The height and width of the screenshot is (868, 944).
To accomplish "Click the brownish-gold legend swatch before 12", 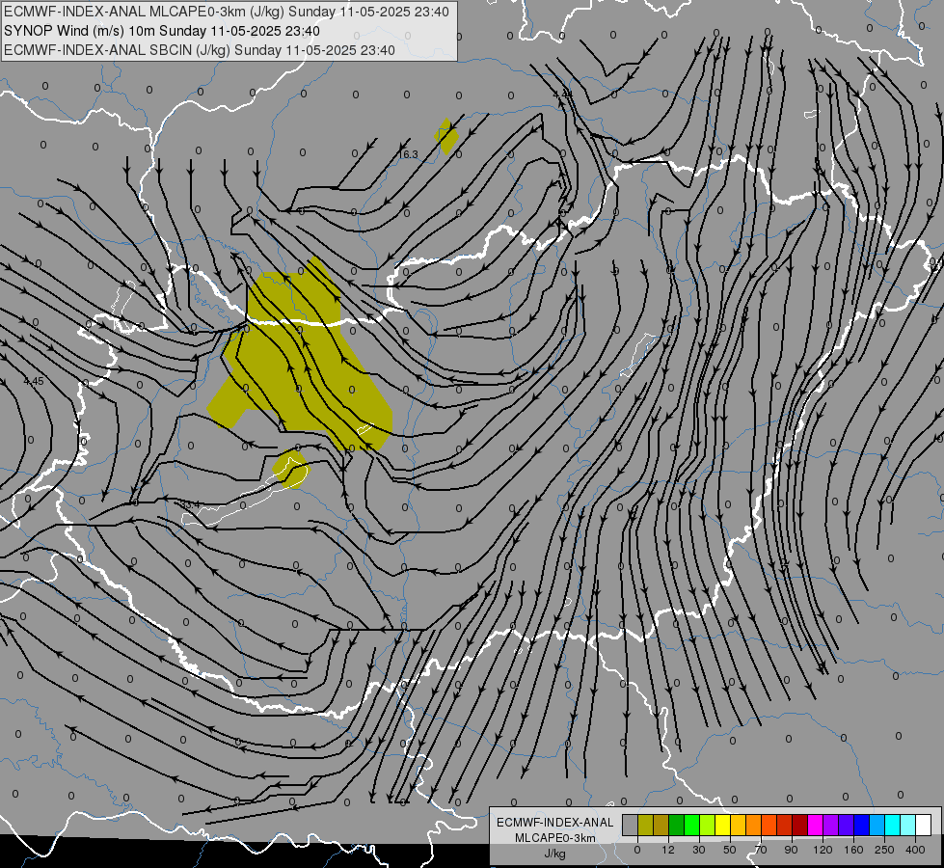I will 661,825.
